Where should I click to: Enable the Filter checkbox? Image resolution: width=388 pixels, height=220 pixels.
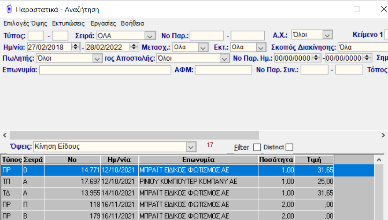pyautogui.click(x=257, y=147)
